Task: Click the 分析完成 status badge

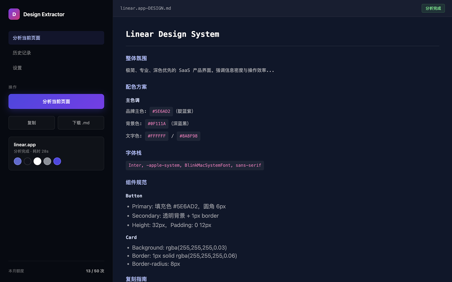Action: pos(433,8)
